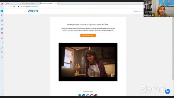Open a new browser tab

click(x=59, y=3)
